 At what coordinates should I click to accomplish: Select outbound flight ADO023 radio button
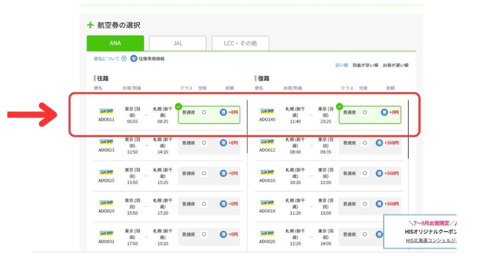coord(203,143)
